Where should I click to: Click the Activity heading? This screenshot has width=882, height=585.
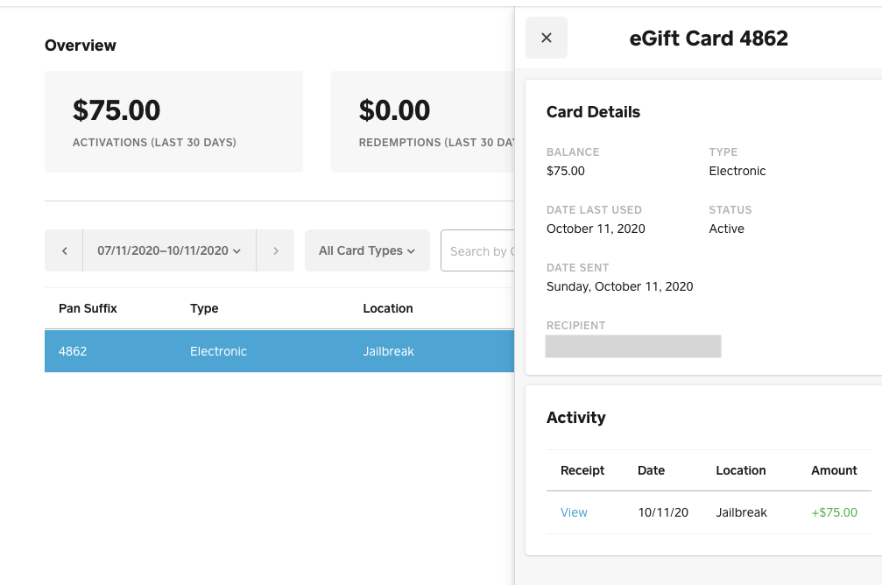576,418
